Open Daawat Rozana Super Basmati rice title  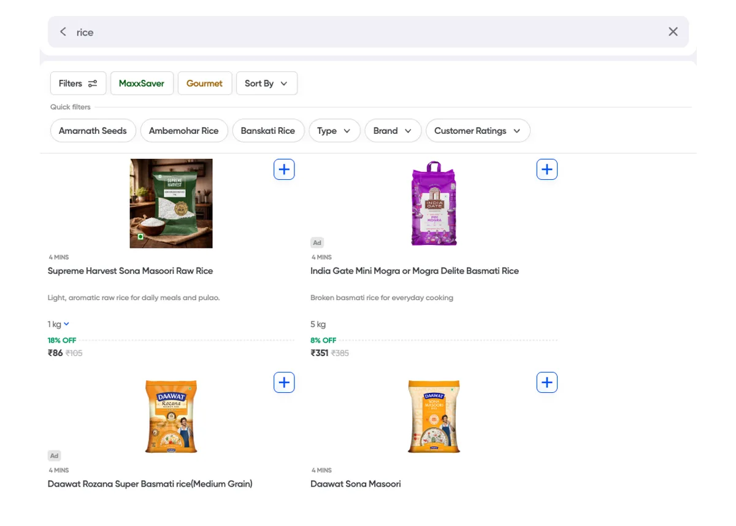pyautogui.click(x=150, y=484)
